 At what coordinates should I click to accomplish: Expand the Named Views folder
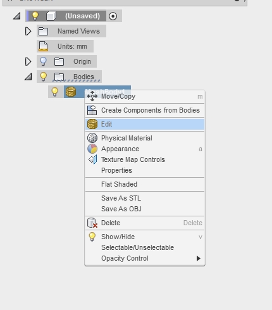[x=28, y=31]
